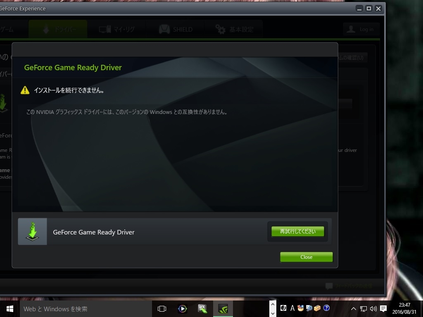The image size is (423, 317).
Task: Close the GeForce Game Ready Driver dialog
Action: pyautogui.click(x=306, y=257)
